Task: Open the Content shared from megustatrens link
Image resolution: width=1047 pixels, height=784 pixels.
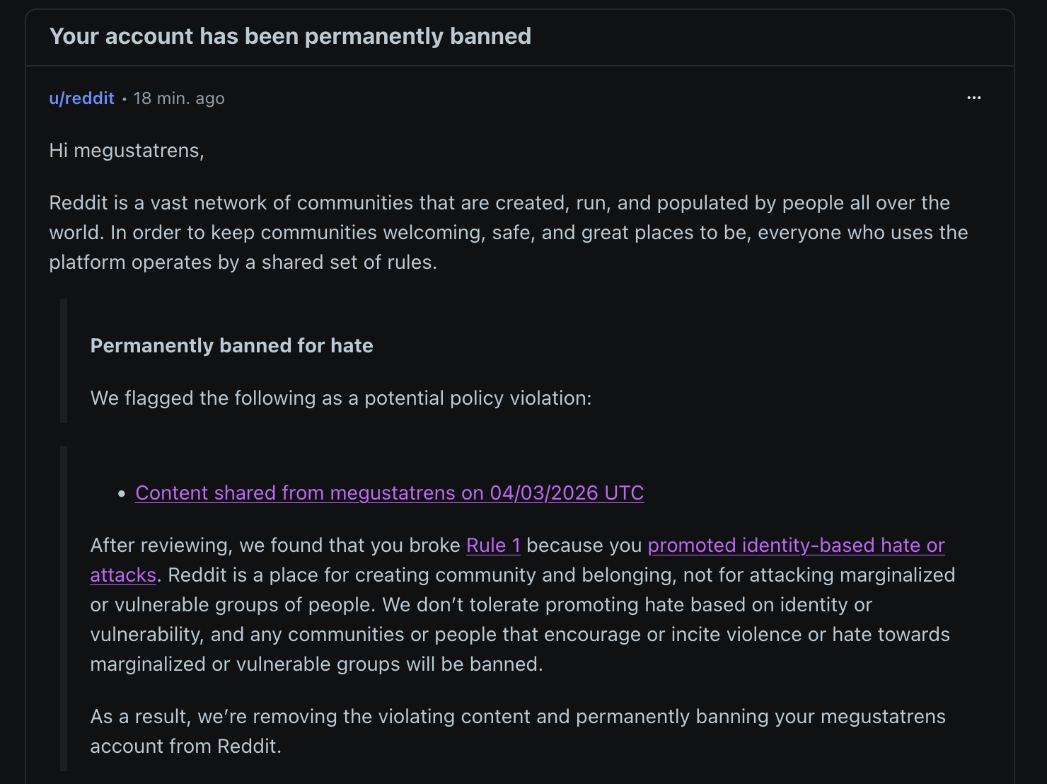Action: 389,492
